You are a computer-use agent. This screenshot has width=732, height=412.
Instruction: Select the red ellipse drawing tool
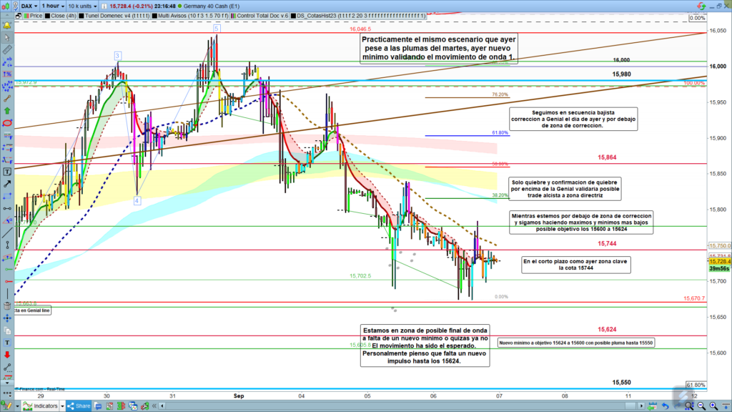coord(7,122)
